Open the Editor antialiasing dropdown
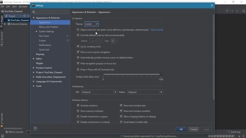 pos(145,92)
